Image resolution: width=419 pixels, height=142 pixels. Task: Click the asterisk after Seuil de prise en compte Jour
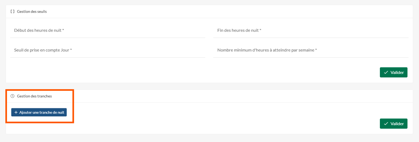[x=71, y=50]
